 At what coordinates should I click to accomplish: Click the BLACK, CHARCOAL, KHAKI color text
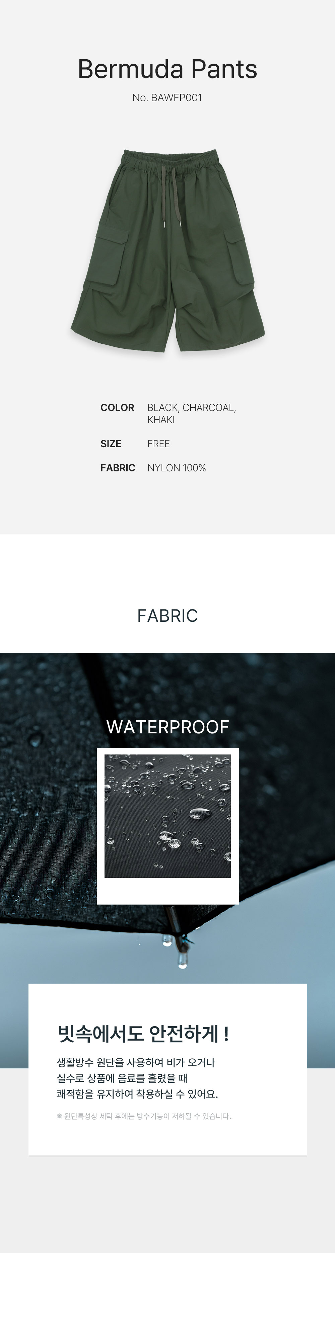[x=191, y=413]
